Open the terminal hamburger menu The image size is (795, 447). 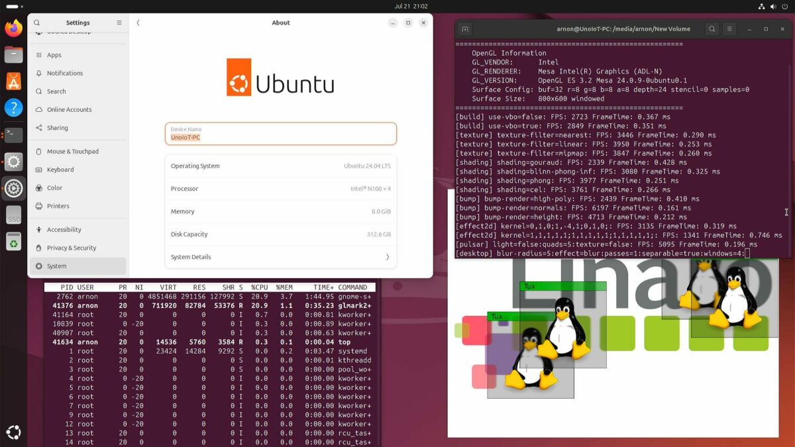pyautogui.click(x=729, y=29)
